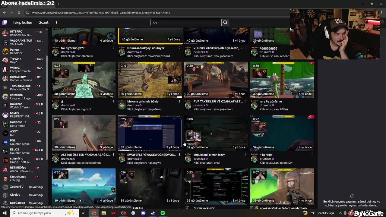Click clip creator 'nacres24' text
The image size is (386, 217).
point(286,163)
